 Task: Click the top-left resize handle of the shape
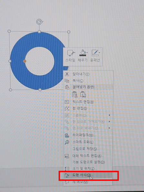9,31
